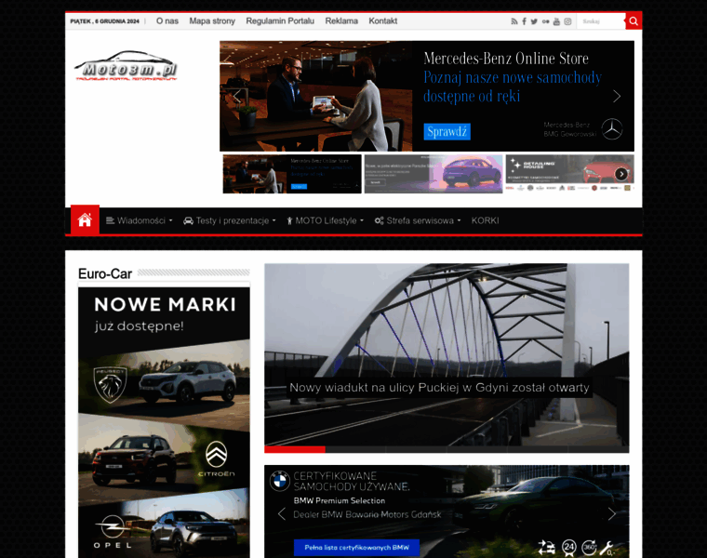Open the Euro-Car Nowe Marki advertisement
The width and height of the screenshot is (707, 558).
coord(164,422)
